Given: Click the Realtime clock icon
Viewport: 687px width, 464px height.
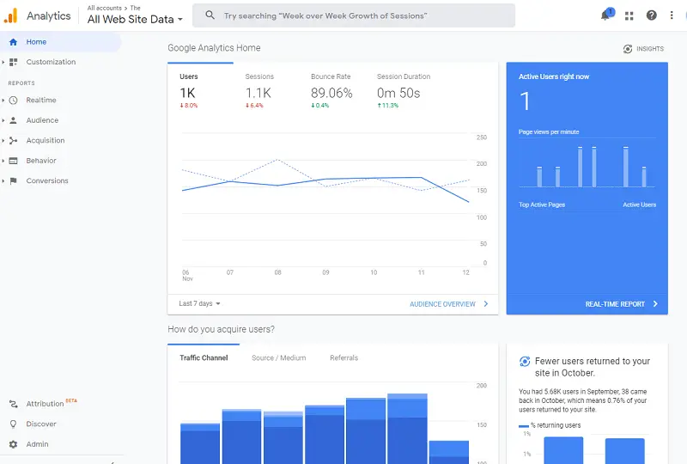Looking at the screenshot, I should pos(13,100).
